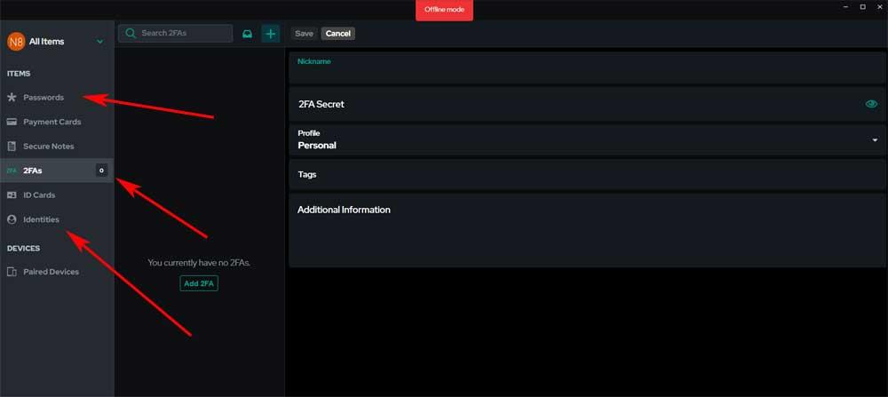The width and height of the screenshot is (888, 397).
Task: Click the Identities person icon
Action: [12, 219]
